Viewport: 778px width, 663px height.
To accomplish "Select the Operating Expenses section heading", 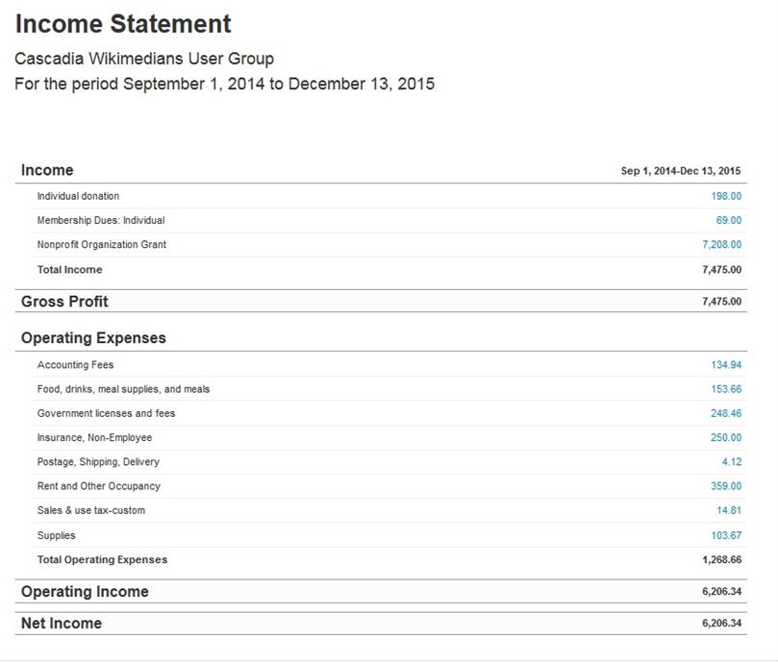I will 93,338.
